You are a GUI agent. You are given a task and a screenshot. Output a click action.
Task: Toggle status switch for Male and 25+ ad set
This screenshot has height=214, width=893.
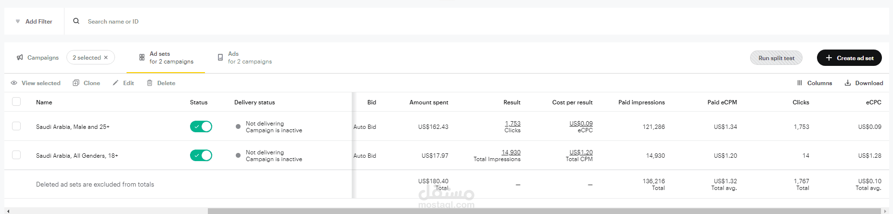201,126
